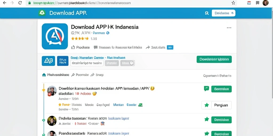Viewport: 273px width, 136px height.
Task: Click the gray comment bubble icon
Action: click(96, 47)
